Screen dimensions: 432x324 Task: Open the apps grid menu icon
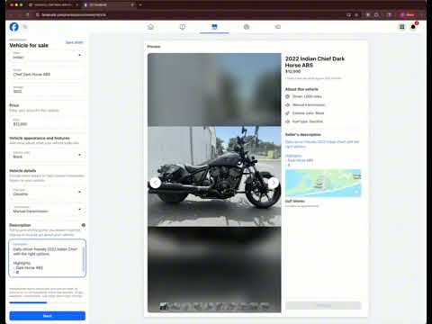pyautogui.click(x=401, y=27)
